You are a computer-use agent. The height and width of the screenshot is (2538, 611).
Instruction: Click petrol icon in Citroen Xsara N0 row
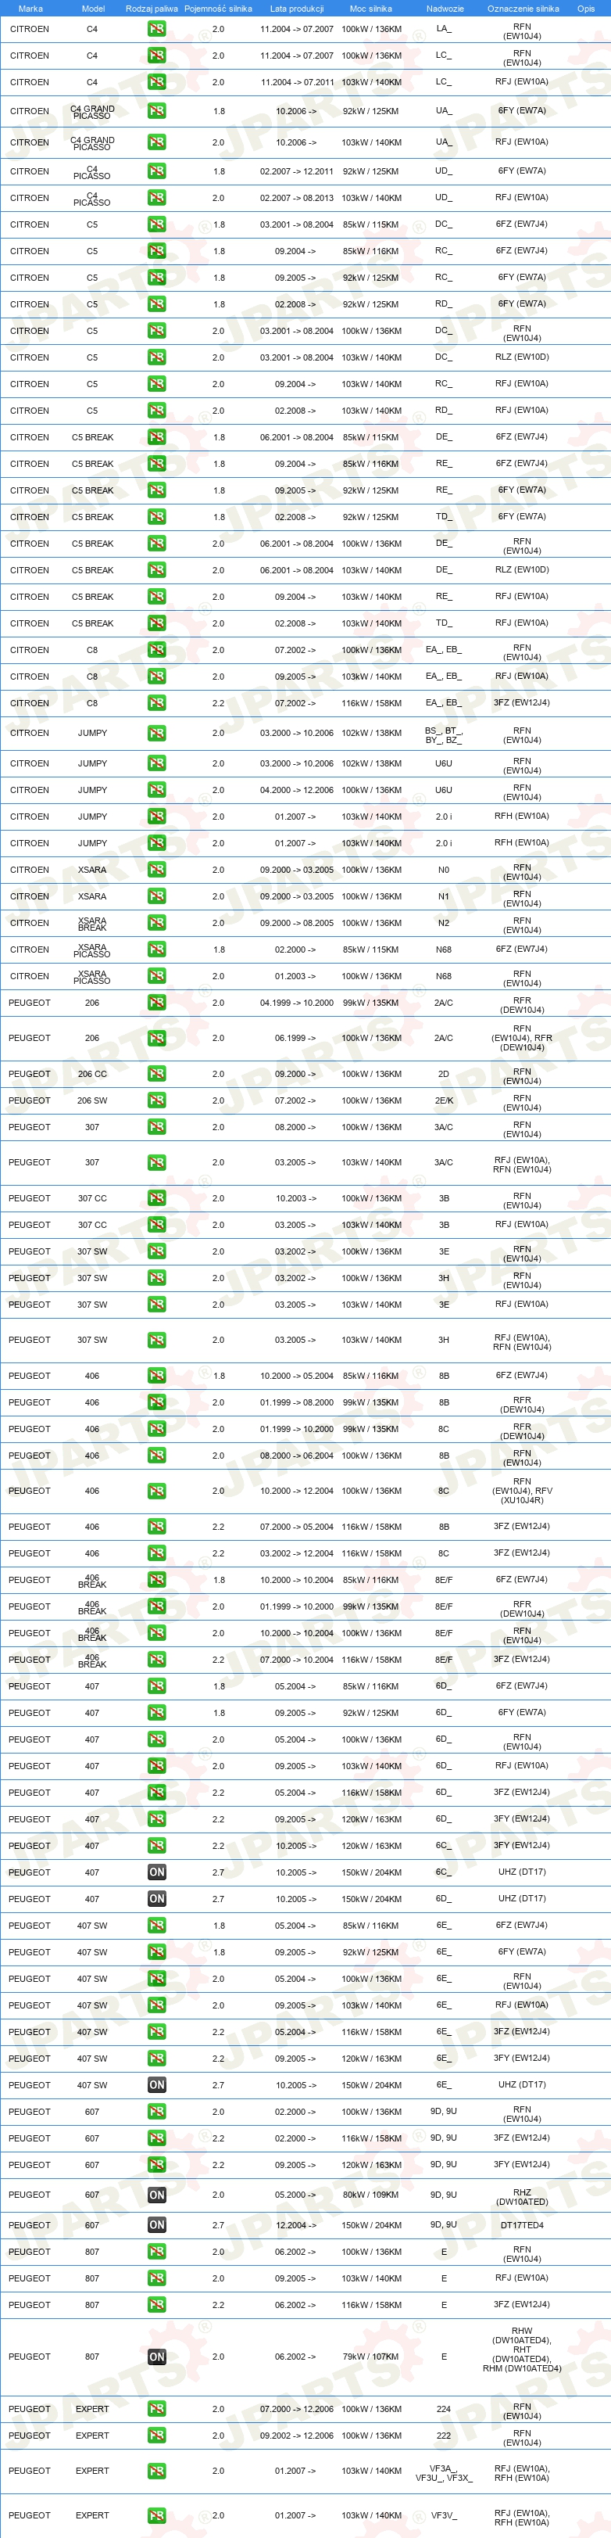pos(156,870)
